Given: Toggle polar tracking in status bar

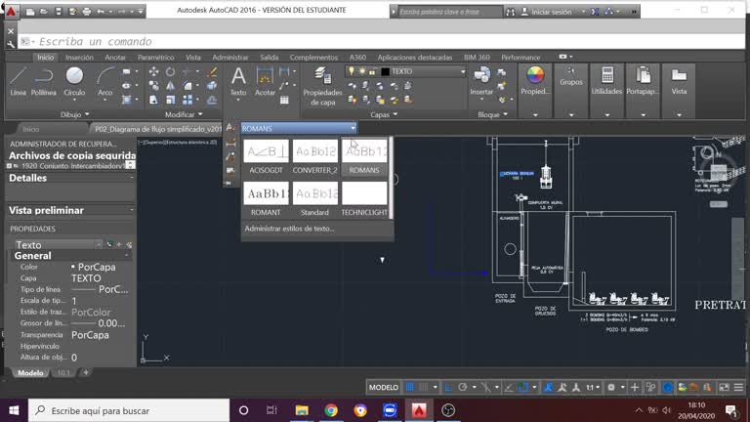Looking at the screenshot, I should [463, 387].
